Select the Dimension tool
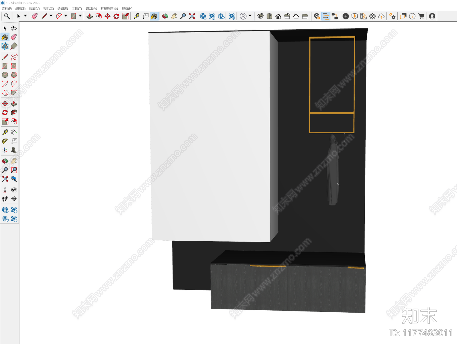The image size is (457, 344). [x=14, y=132]
